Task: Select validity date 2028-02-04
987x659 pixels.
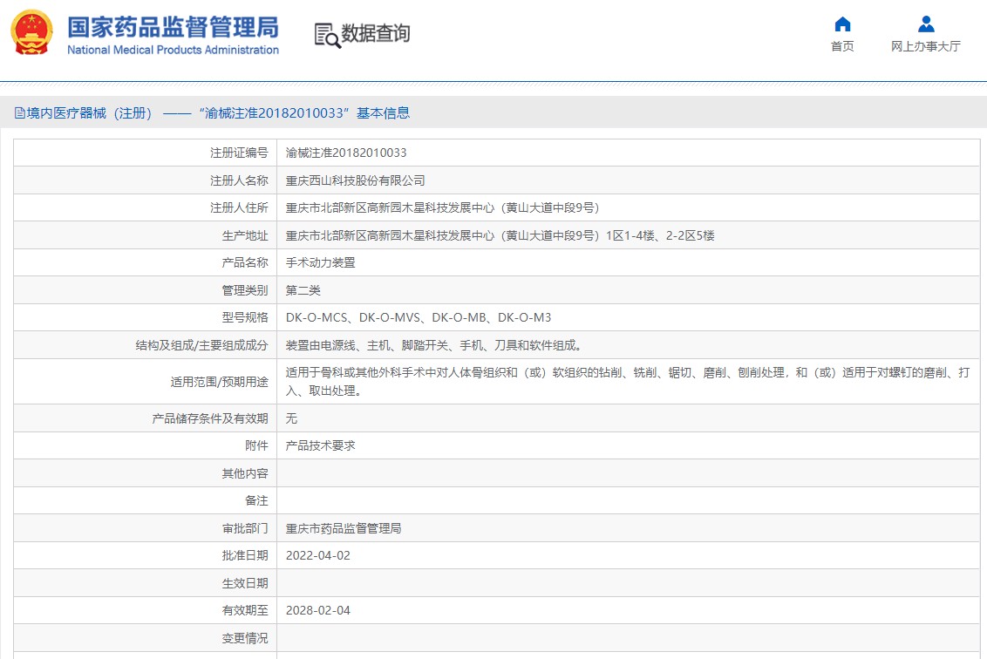Action: (318, 610)
